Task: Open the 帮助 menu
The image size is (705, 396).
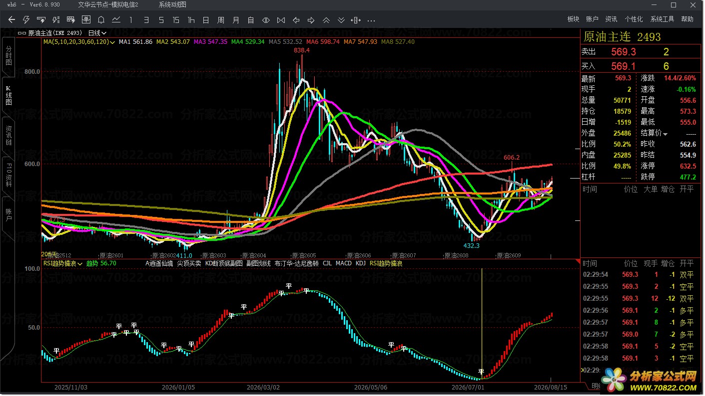Action: coord(687,19)
